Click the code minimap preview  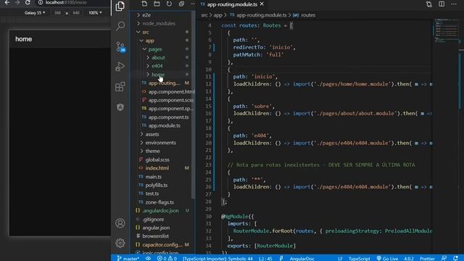(x=447, y=31)
